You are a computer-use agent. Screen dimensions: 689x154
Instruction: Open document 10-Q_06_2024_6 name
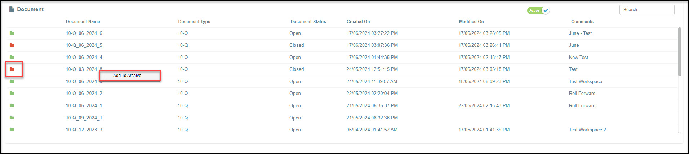(x=84, y=33)
